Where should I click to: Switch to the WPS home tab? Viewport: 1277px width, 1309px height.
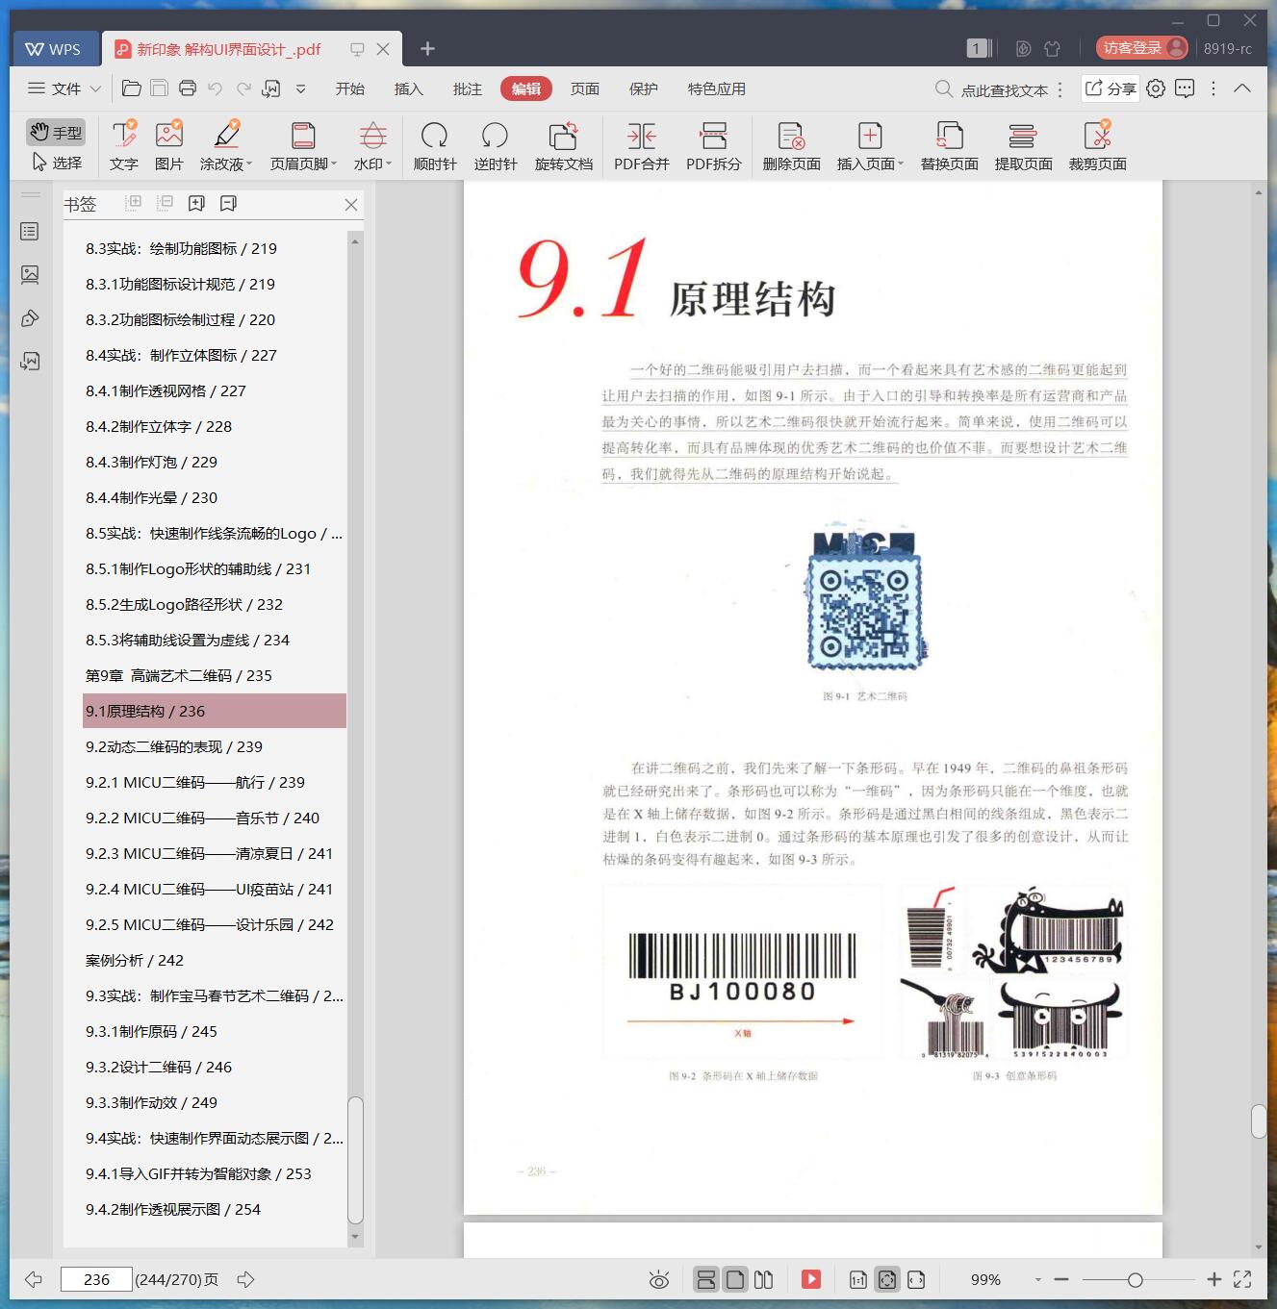pyautogui.click(x=54, y=49)
